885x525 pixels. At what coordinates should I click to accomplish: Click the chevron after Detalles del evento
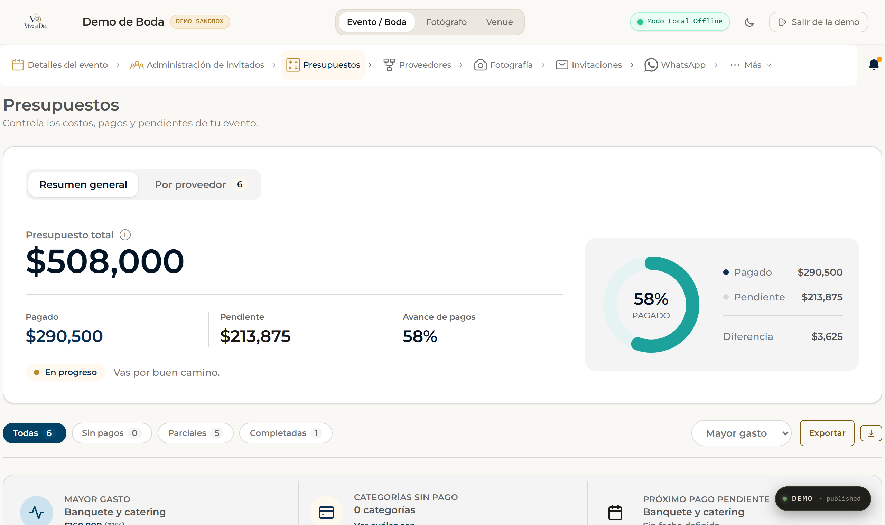click(118, 65)
